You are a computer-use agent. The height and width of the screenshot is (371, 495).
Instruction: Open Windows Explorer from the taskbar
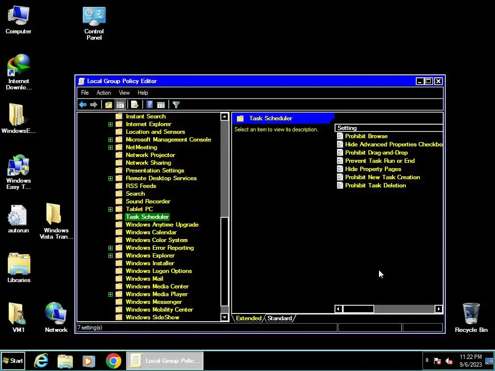point(65,360)
